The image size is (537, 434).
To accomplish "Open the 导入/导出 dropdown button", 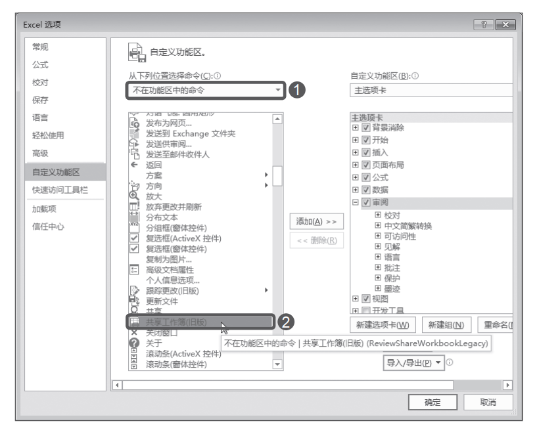I will (413, 362).
